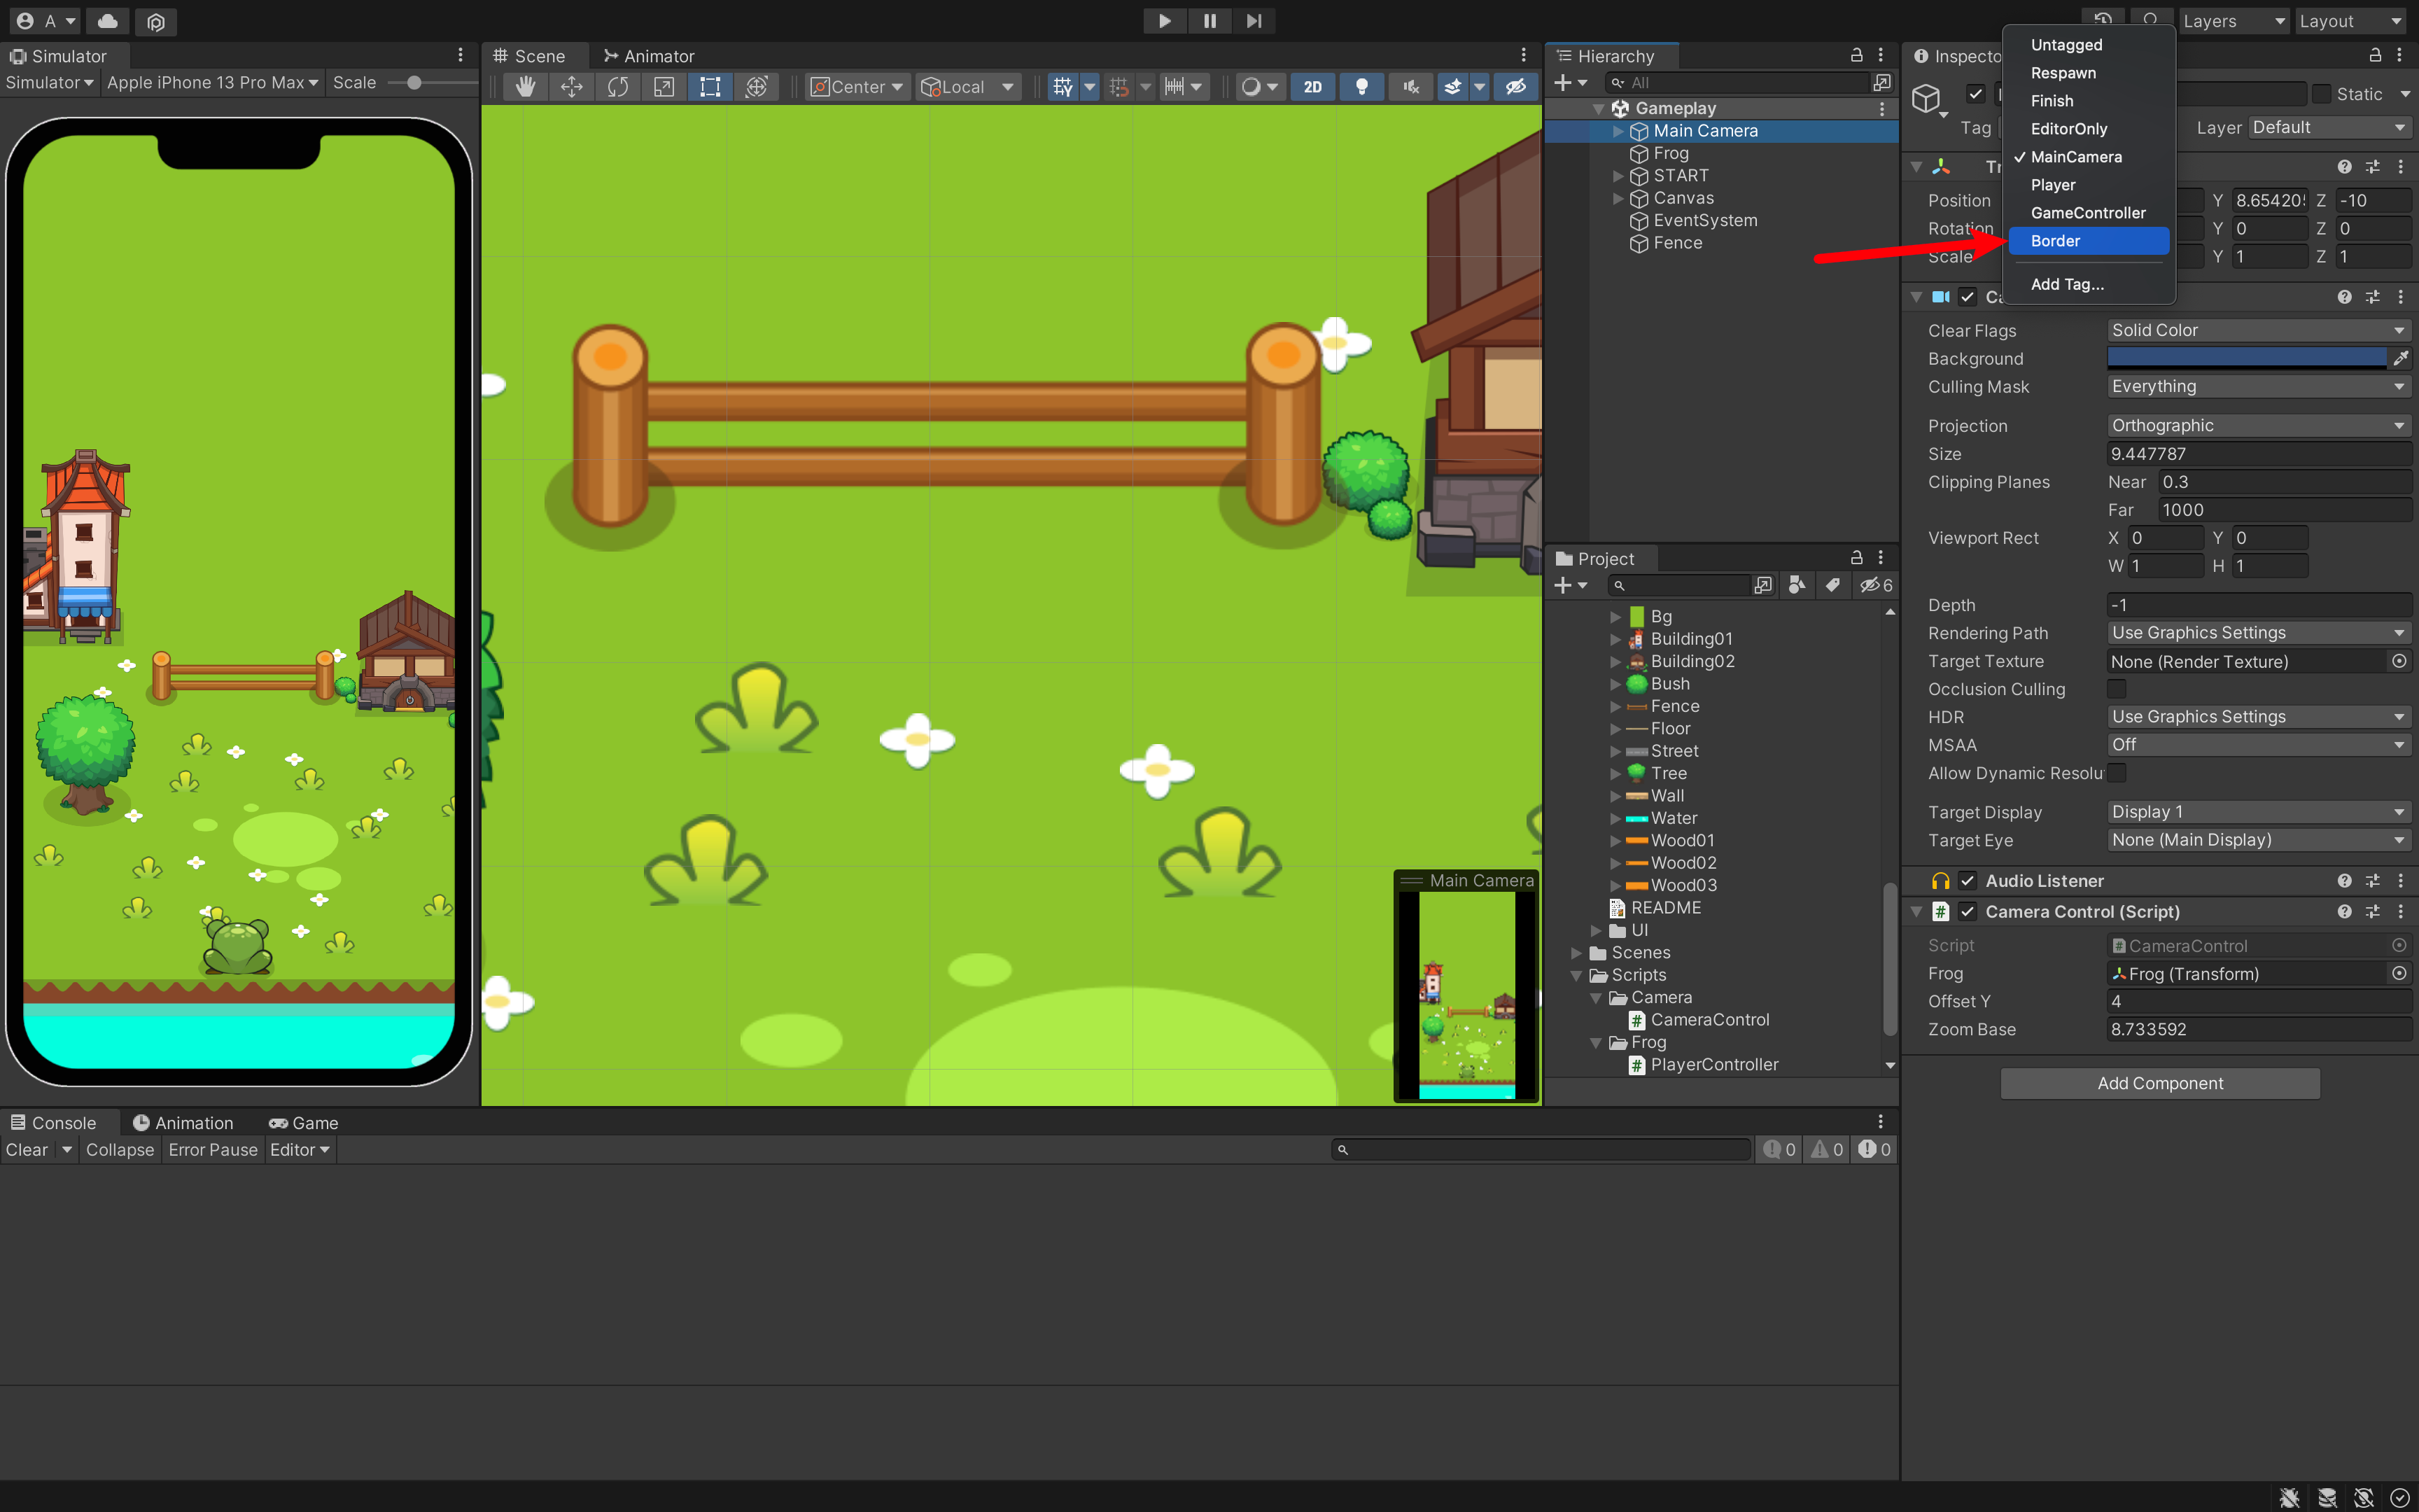Expand the Scenes folder in Project
Image resolution: width=2419 pixels, height=1512 pixels.
pyautogui.click(x=1576, y=953)
